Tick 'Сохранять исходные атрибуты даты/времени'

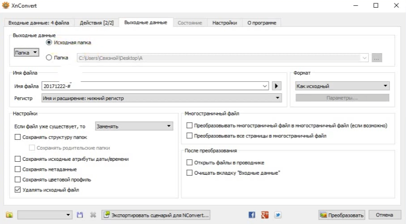click(x=17, y=159)
